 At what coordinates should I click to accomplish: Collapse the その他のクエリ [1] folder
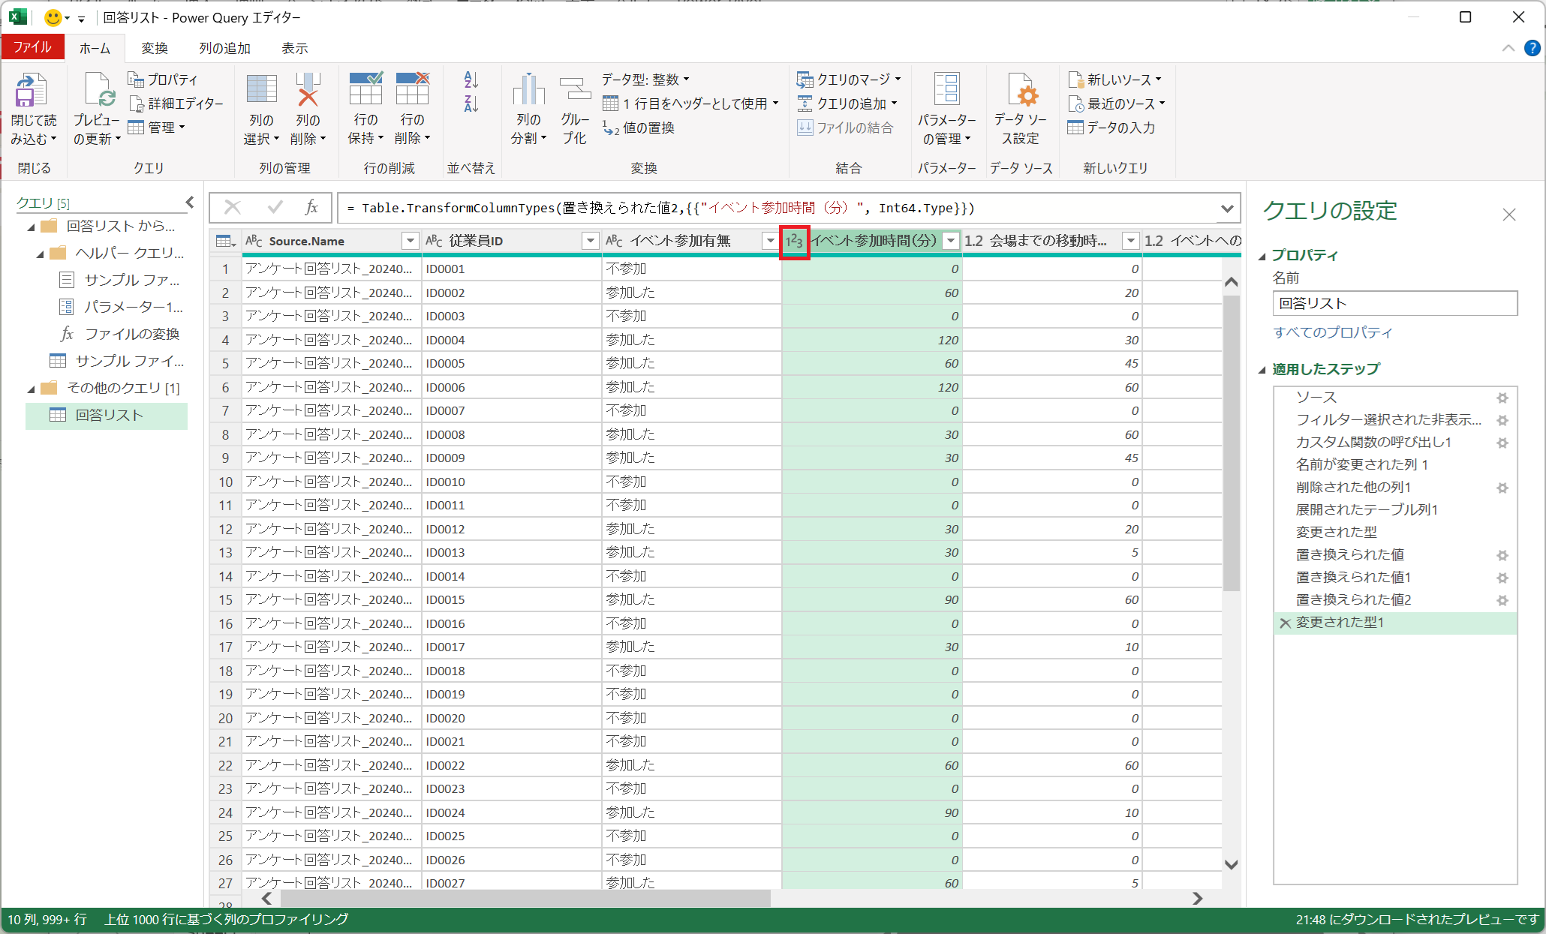[31, 389]
